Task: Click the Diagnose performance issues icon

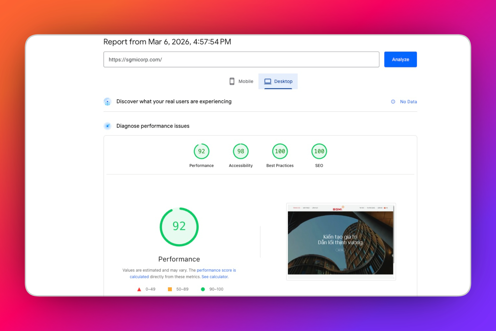Action: (x=107, y=126)
